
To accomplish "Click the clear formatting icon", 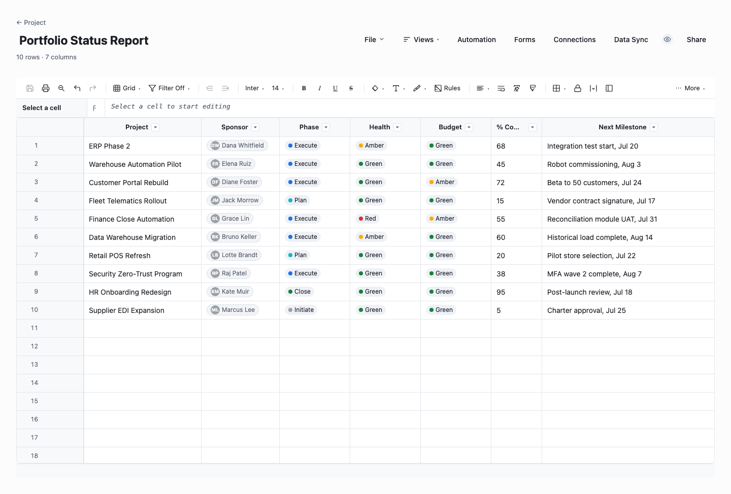I will 517,88.
